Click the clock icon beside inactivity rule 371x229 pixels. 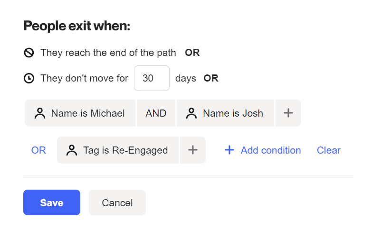click(x=29, y=78)
